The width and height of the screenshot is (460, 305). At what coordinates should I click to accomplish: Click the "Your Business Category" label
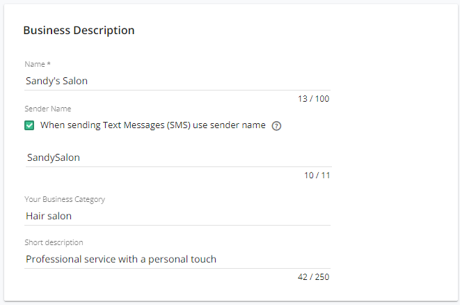(65, 199)
